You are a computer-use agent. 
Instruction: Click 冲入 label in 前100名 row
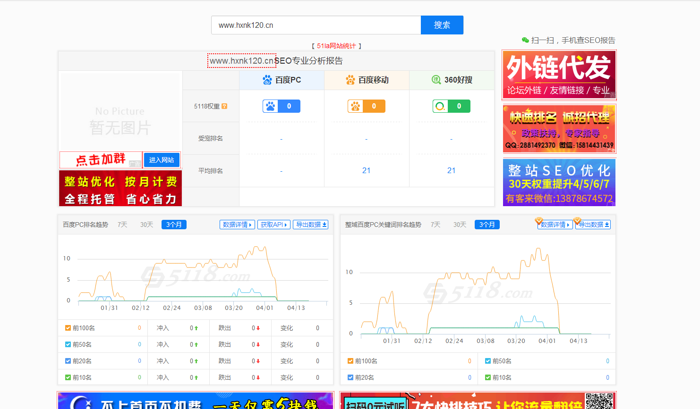(x=163, y=328)
